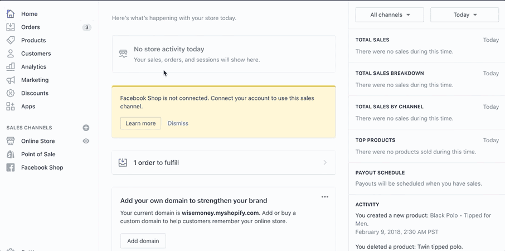This screenshot has width=505, height=251.
Task: Open Customers in the sidebar
Action: pos(36,54)
